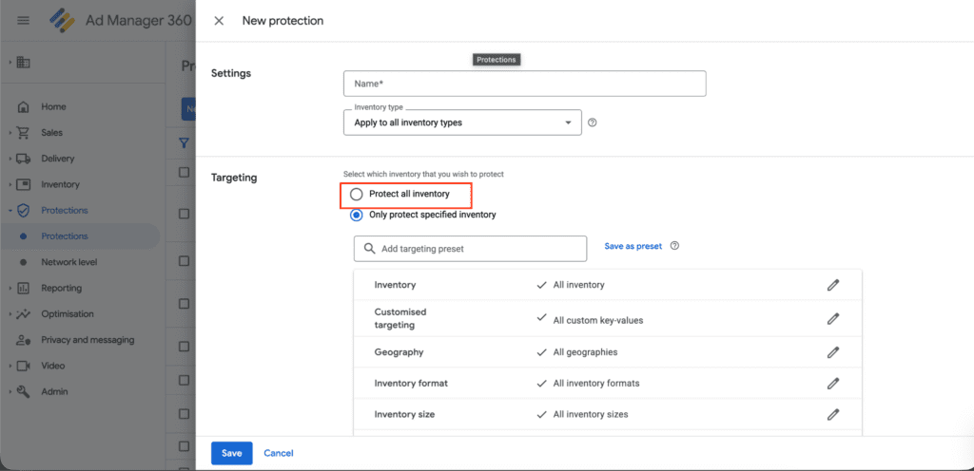Open the Reporting menu item
Image resolution: width=974 pixels, height=471 pixels.
point(62,288)
